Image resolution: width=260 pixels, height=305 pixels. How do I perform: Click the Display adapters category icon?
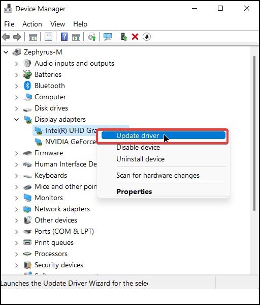(28, 120)
